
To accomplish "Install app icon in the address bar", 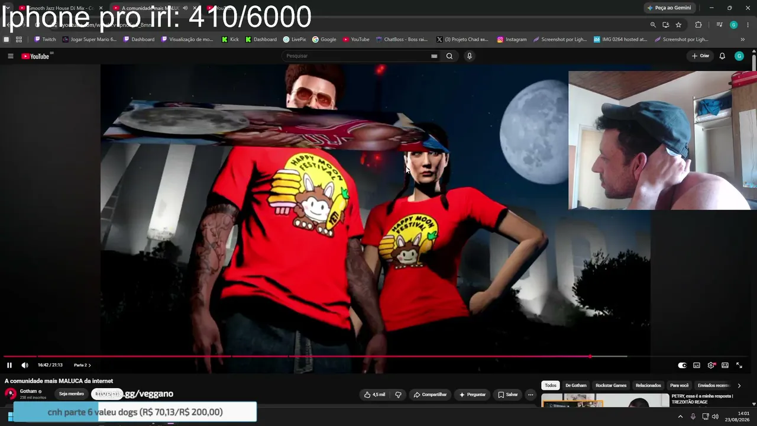I will [666, 25].
